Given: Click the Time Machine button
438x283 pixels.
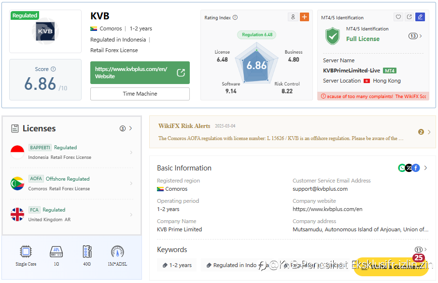Looking at the screenshot, I should (140, 94).
